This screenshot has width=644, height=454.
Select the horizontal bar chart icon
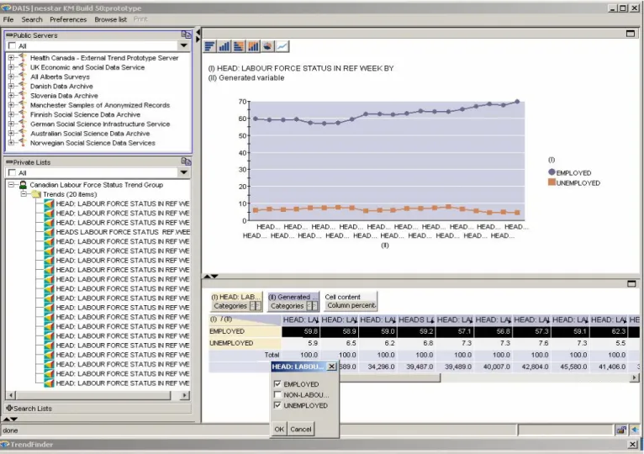point(210,46)
